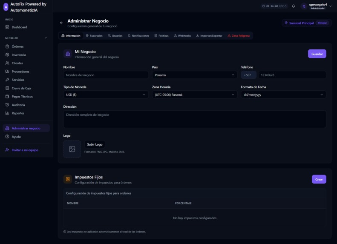The width and height of the screenshot is (337, 244).
Task: Click the Cierre de Caja icon
Action: tap(7, 88)
